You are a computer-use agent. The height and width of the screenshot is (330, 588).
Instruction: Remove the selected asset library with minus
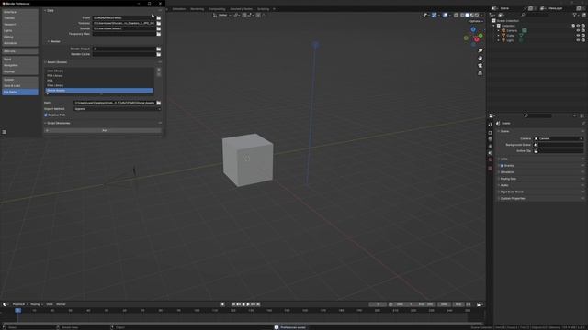pos(159,74)
